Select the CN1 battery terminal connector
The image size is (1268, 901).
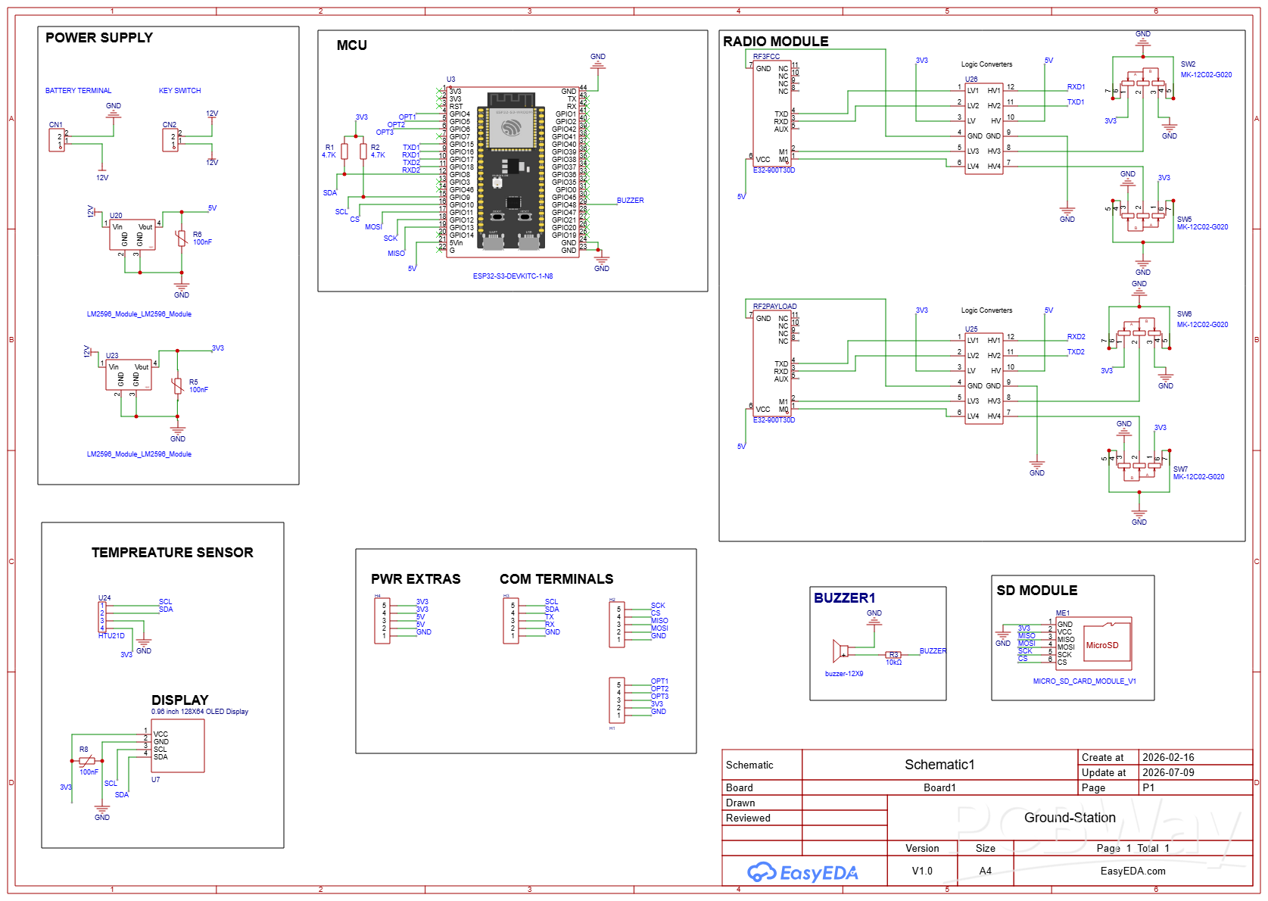[x=57, y=140]
